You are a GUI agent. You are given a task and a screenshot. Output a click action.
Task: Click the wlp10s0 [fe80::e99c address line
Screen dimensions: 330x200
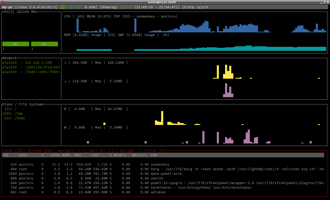(31, 72)
